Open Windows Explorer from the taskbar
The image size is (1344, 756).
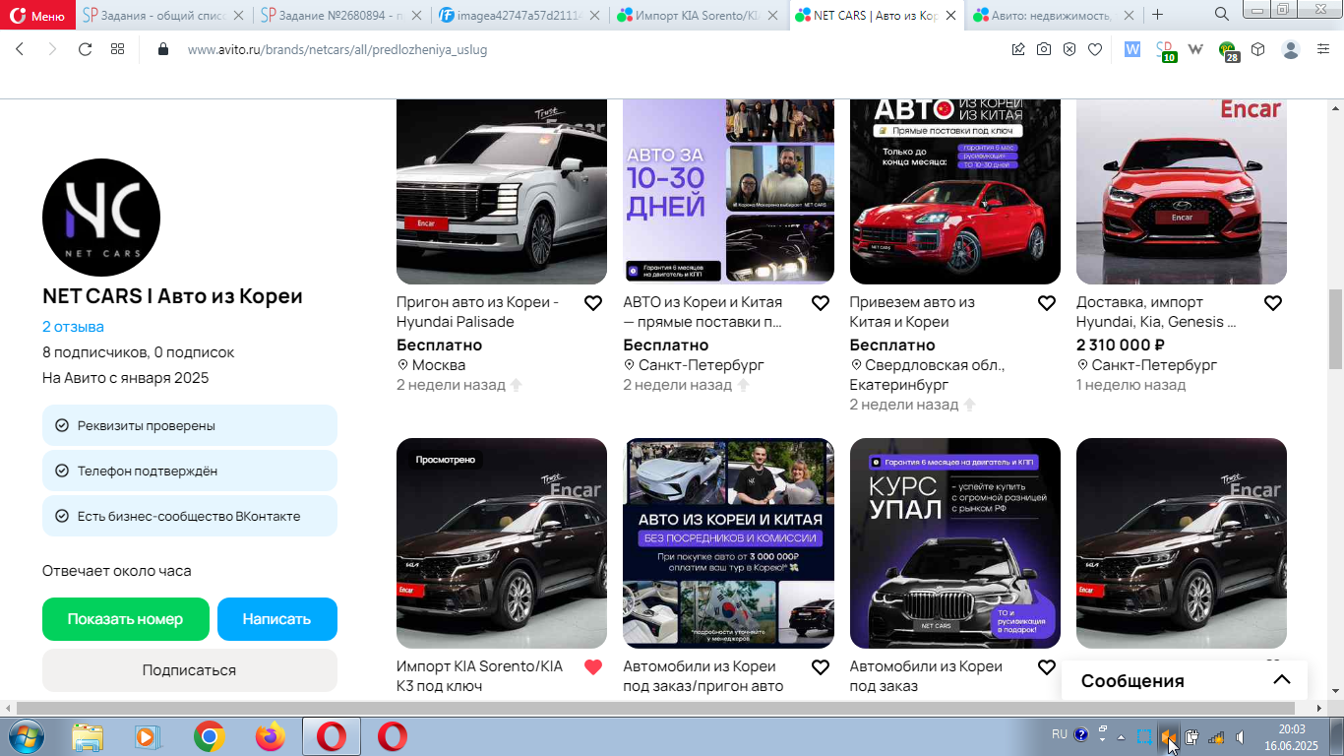pyautogui.click(x=88, y=735)
